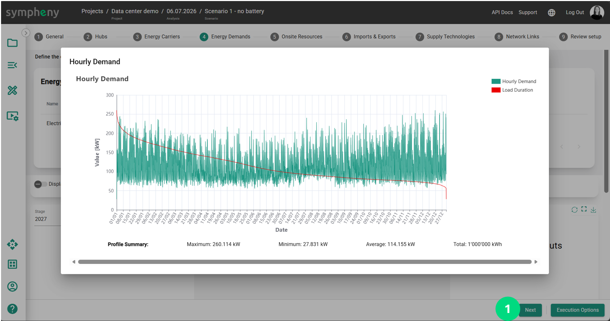Viewport: 610px width, 321px height.
Task: Click Log Out
Action: point(575,12)
